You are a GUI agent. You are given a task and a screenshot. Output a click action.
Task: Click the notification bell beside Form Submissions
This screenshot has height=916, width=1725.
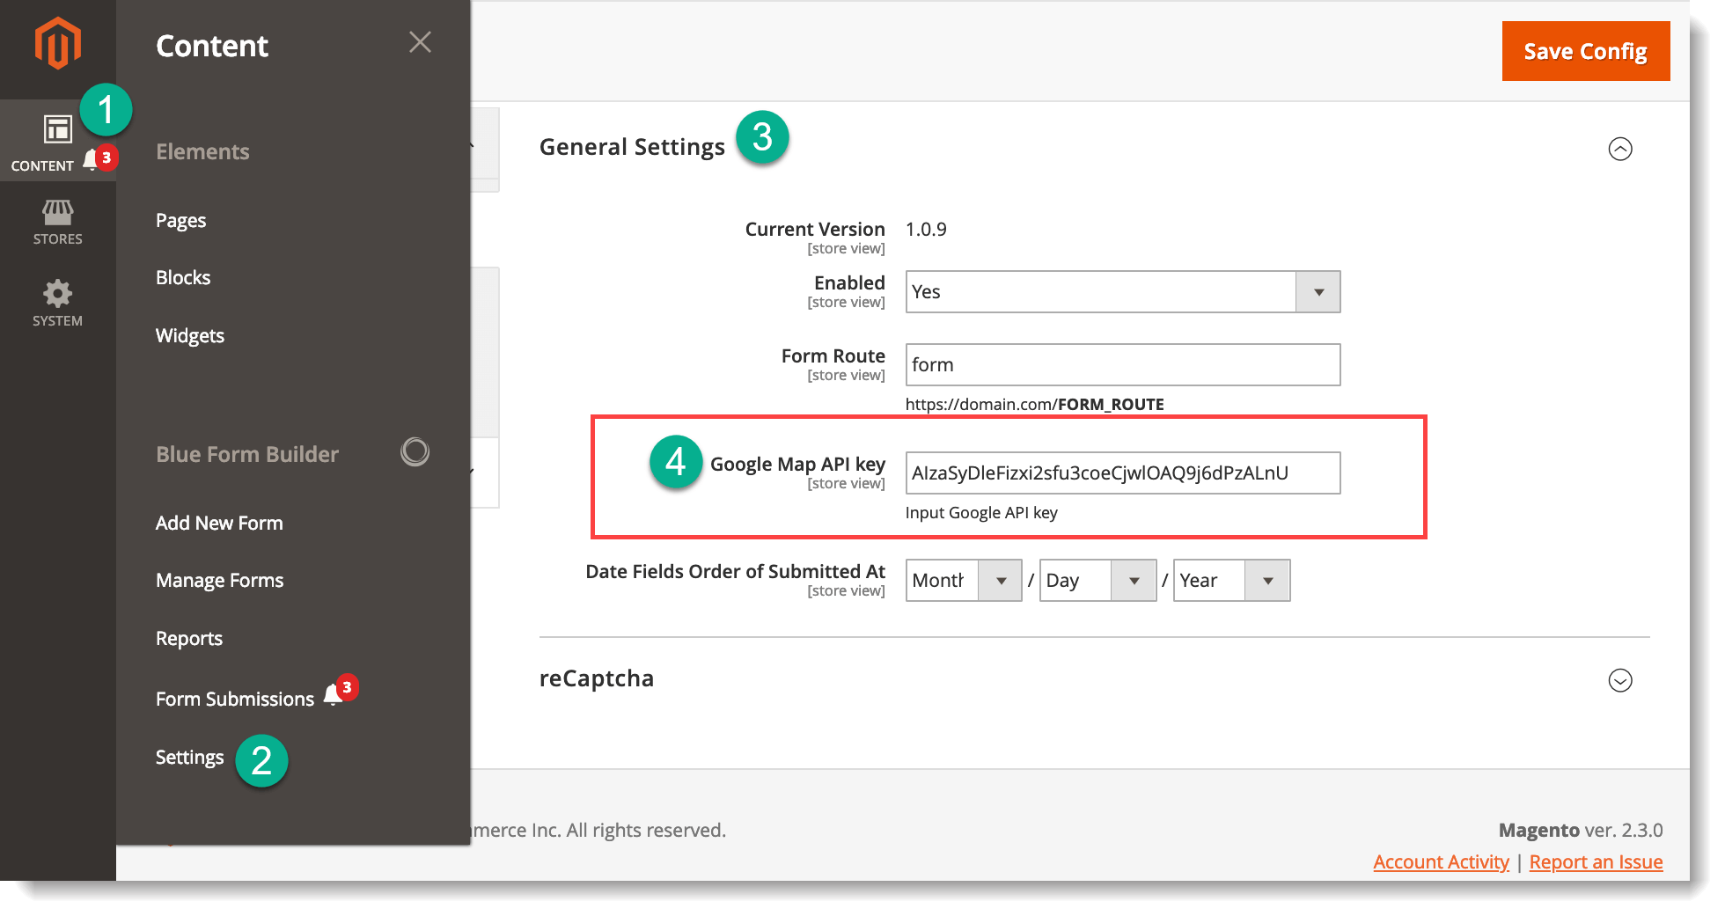pos(334,695)
